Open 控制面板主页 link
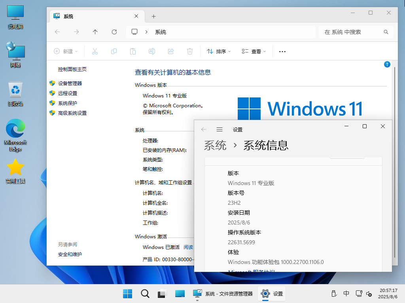 (x=72, y=69)
